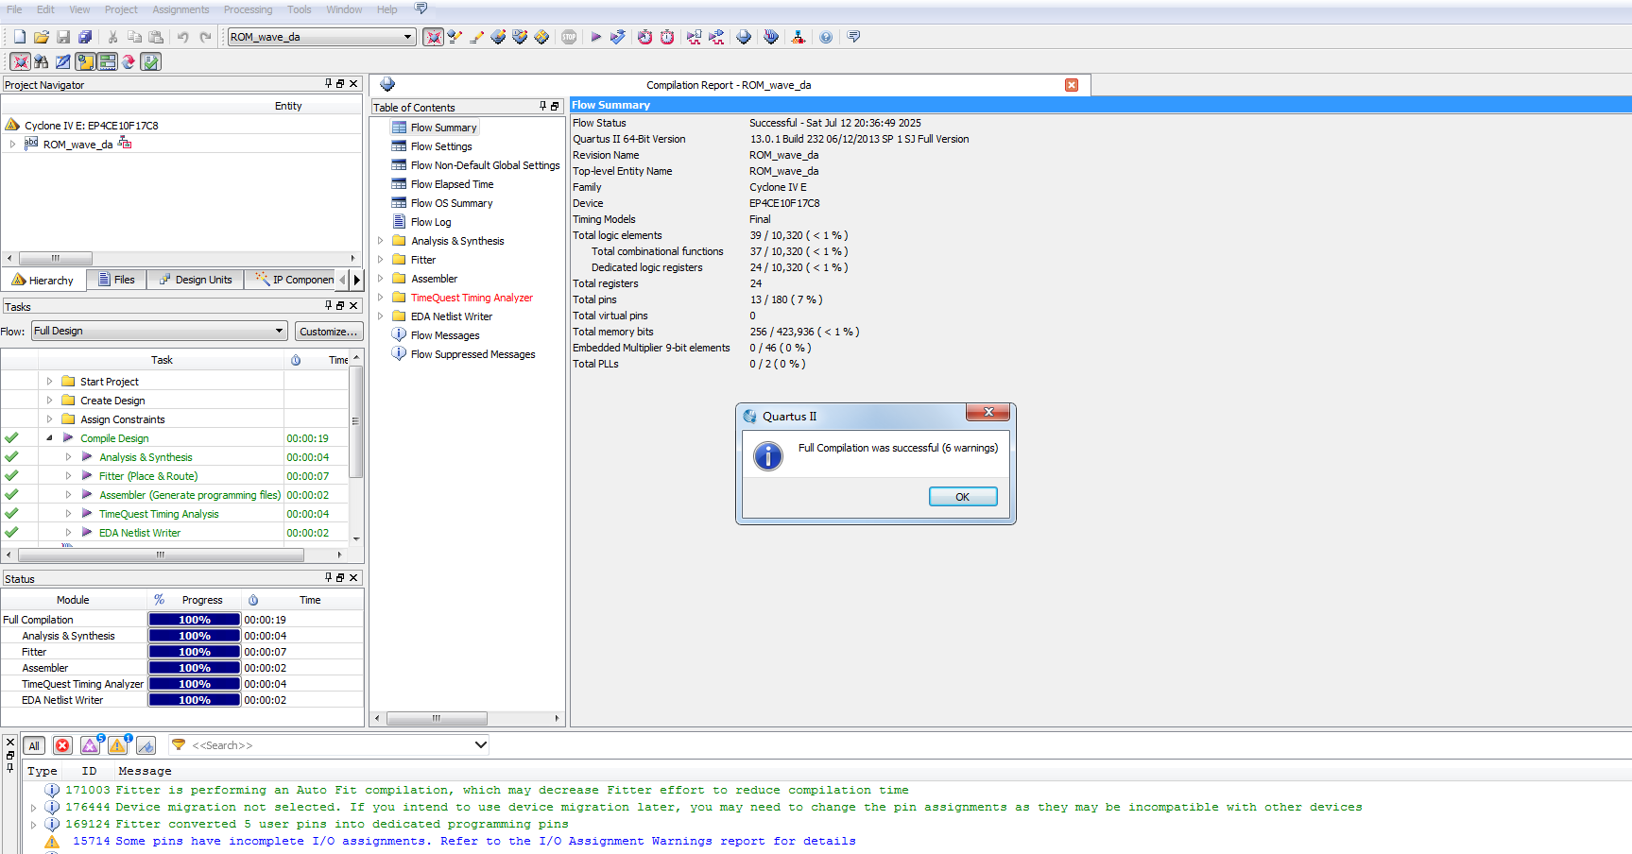Toggle the pin on Project Navigator panel
The height and width of the screenshot is (854, 1632).
[329, 83]
